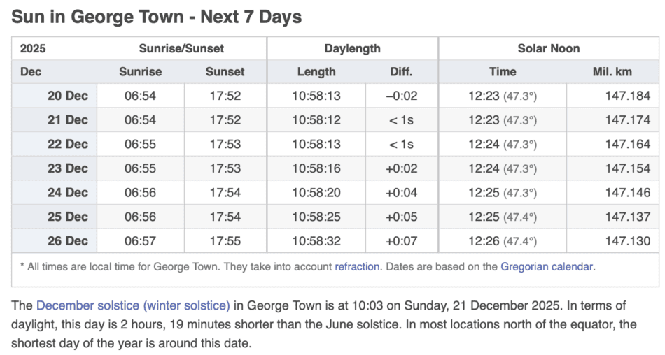
Task: Open the refraction link
Action: tap(357, 266)
